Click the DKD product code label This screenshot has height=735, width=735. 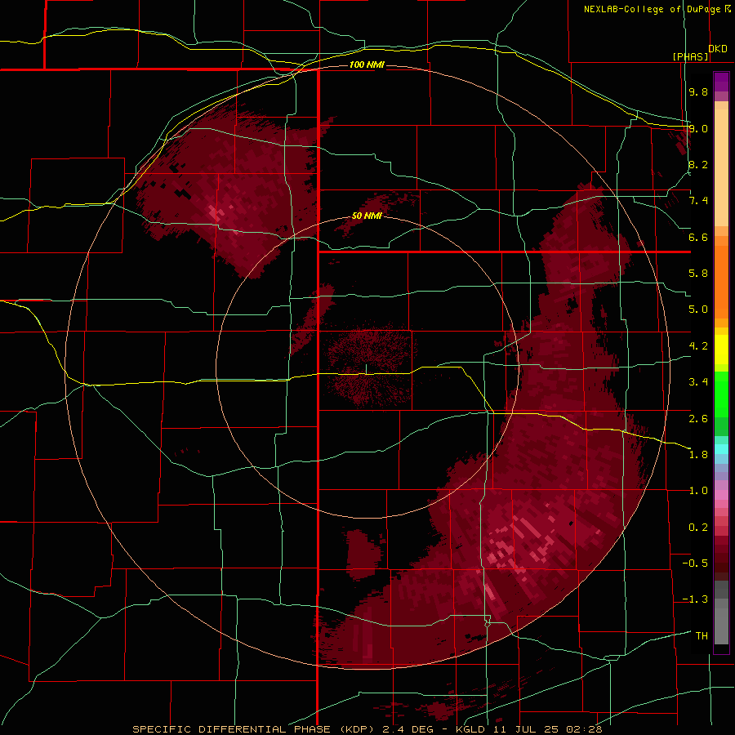[718, 49]
